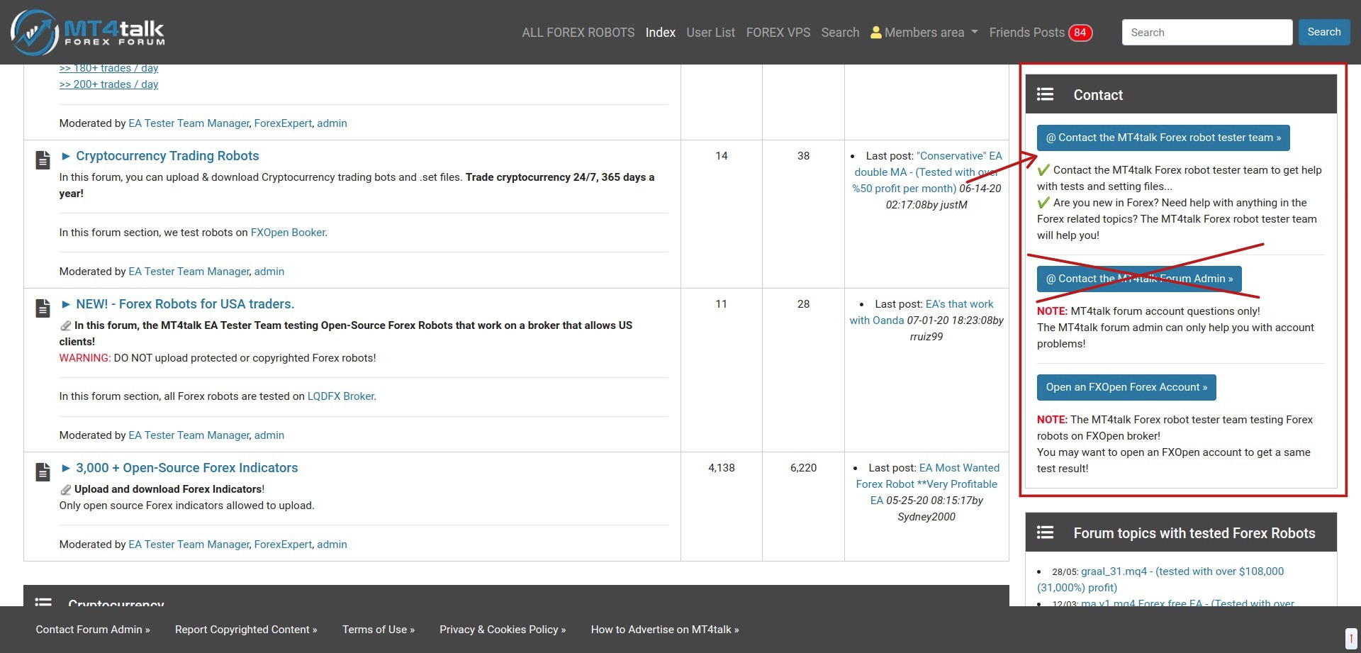Click posts count 38 for Cryptocurrency Trading Robots
Viewport: 1361px width, 653px height.
point(803,156)
